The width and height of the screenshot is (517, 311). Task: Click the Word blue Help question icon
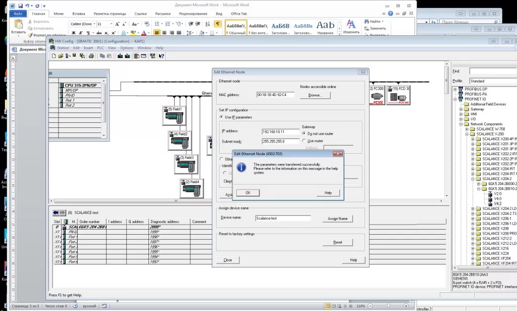(390, 14)
